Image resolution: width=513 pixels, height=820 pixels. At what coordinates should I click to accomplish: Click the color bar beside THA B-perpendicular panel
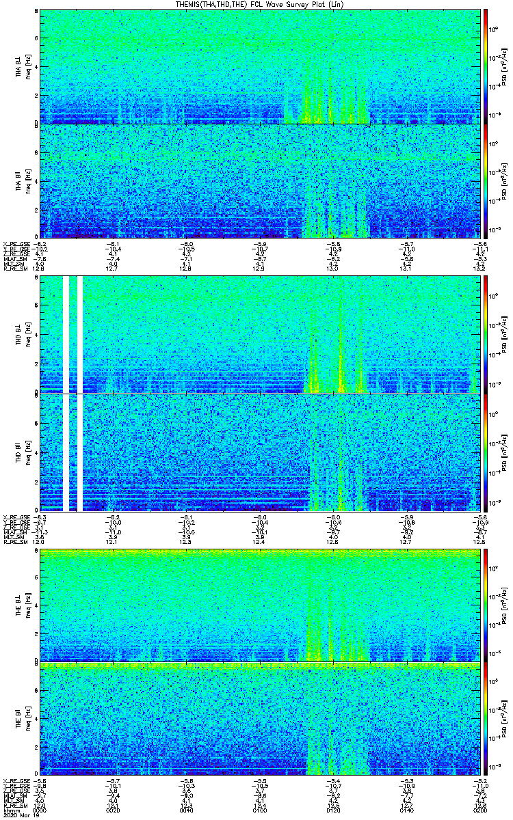coord(485,66)
